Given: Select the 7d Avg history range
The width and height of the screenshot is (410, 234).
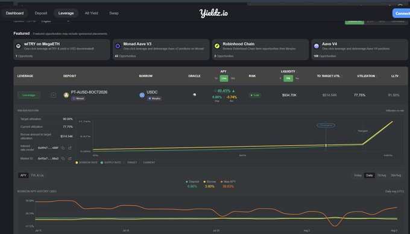Looking at the screenshot, I should tap(382, 175).
